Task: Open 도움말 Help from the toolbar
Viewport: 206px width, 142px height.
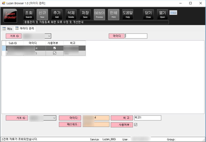Action: point(128,14)
